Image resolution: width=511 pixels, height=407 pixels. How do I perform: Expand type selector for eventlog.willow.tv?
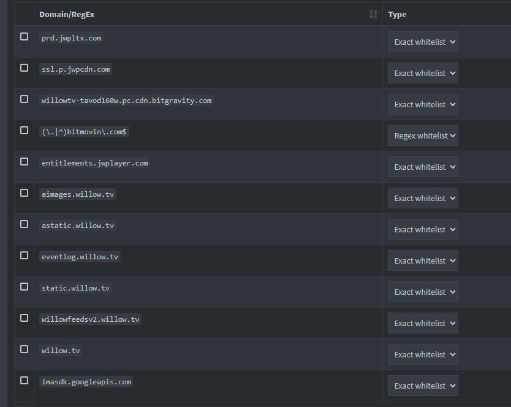(x=423, y=261)
